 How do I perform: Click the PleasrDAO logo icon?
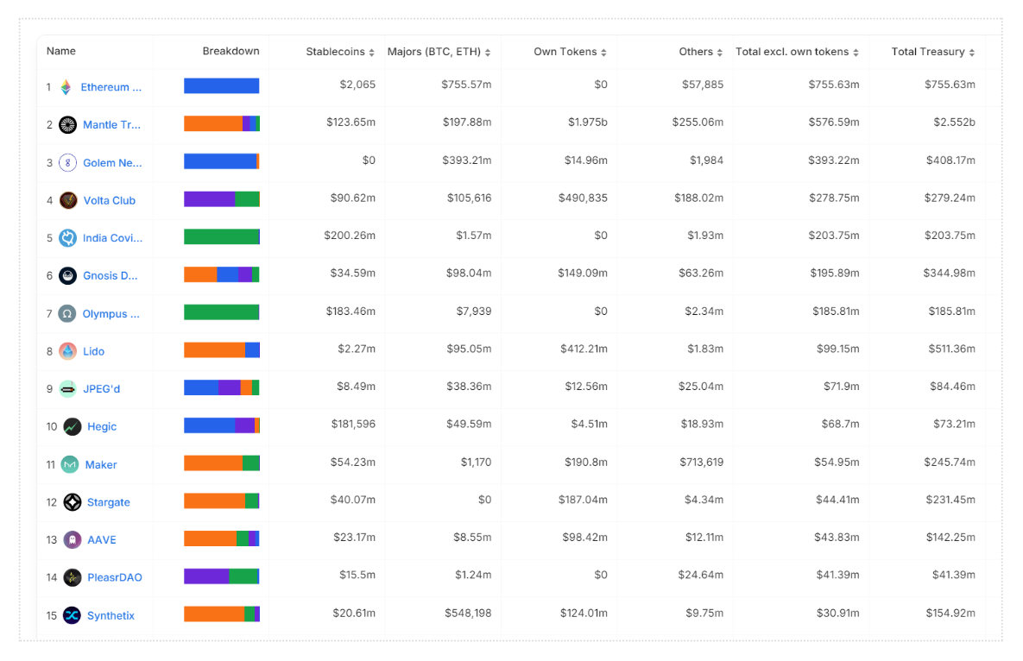pos(73,577)
